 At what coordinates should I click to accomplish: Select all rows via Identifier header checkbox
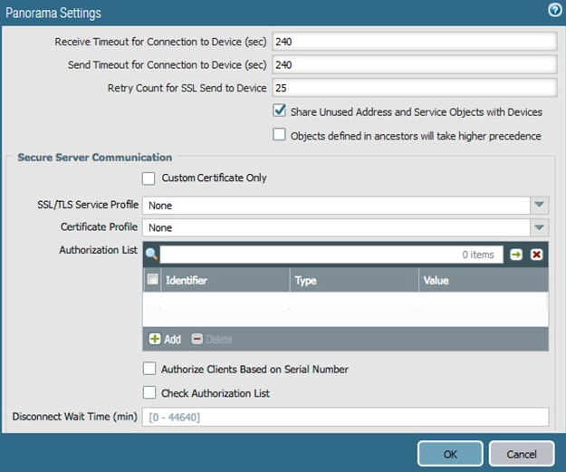152,279
